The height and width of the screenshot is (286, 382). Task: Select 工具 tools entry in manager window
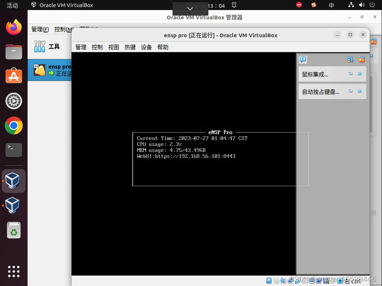(x=50, y=46)
